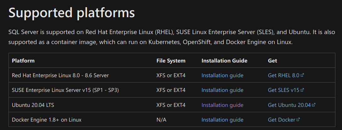The height and width of the screenshot is (130, 342).
Task: Click the Platform column header
Action: [23, 61]
